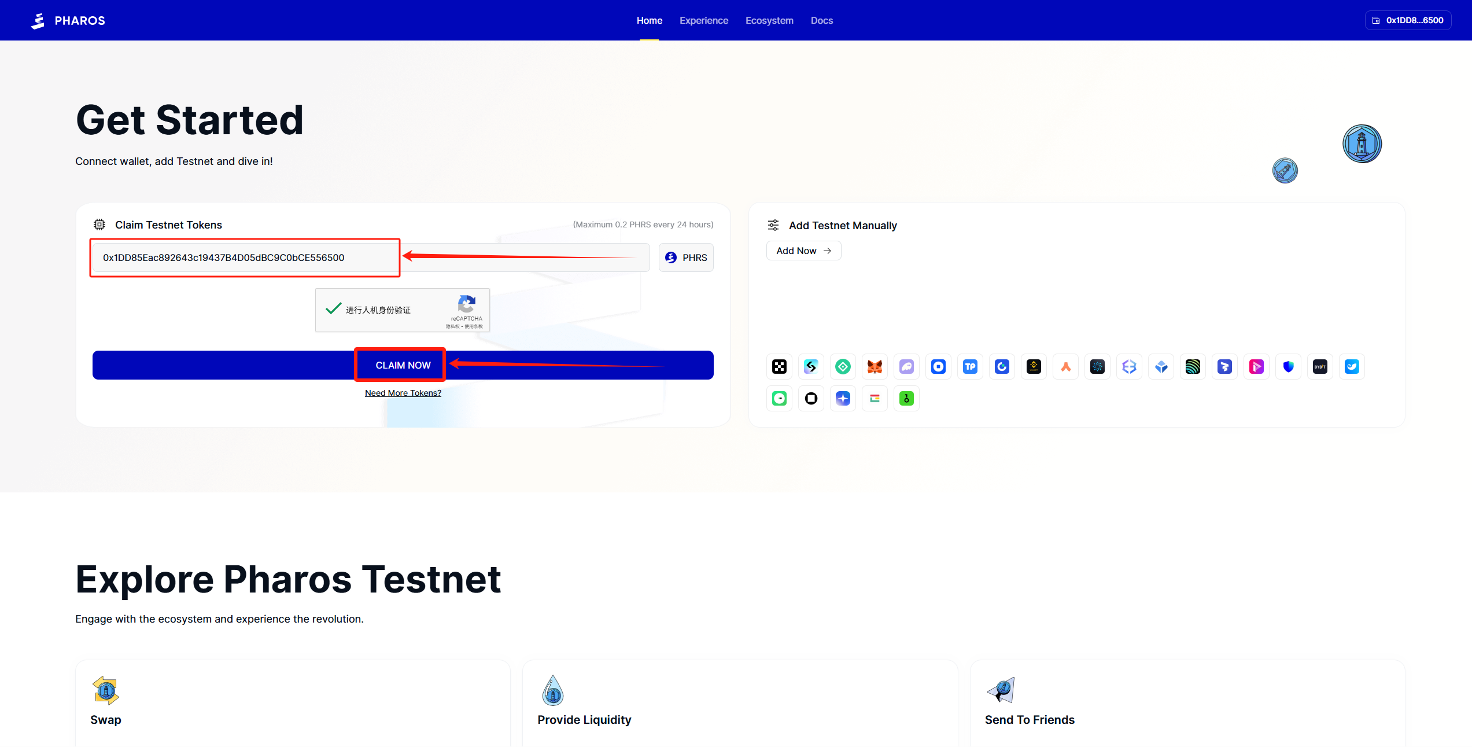Click the Claim Testnet Tokens chip icon
Screen dimensions: 1472x747
tap(99, 225)
